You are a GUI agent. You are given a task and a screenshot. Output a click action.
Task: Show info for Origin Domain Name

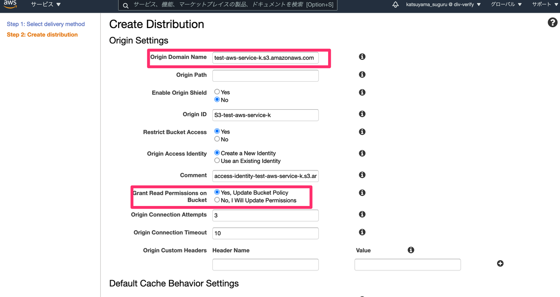(x=362, y=57)
